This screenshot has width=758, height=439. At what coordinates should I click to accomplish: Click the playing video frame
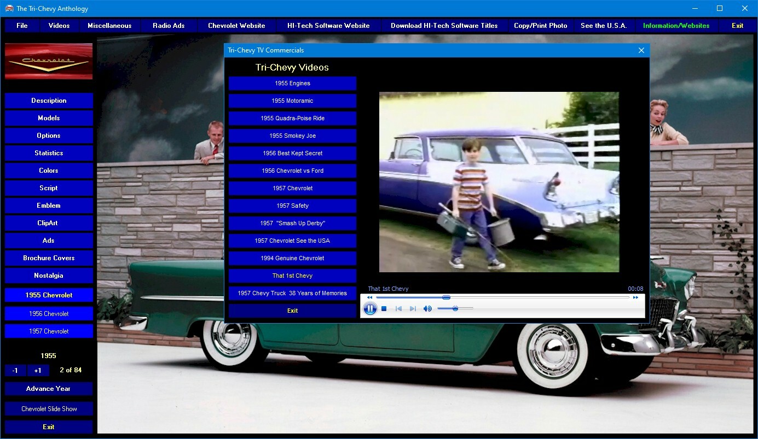[x=499, y=182]
